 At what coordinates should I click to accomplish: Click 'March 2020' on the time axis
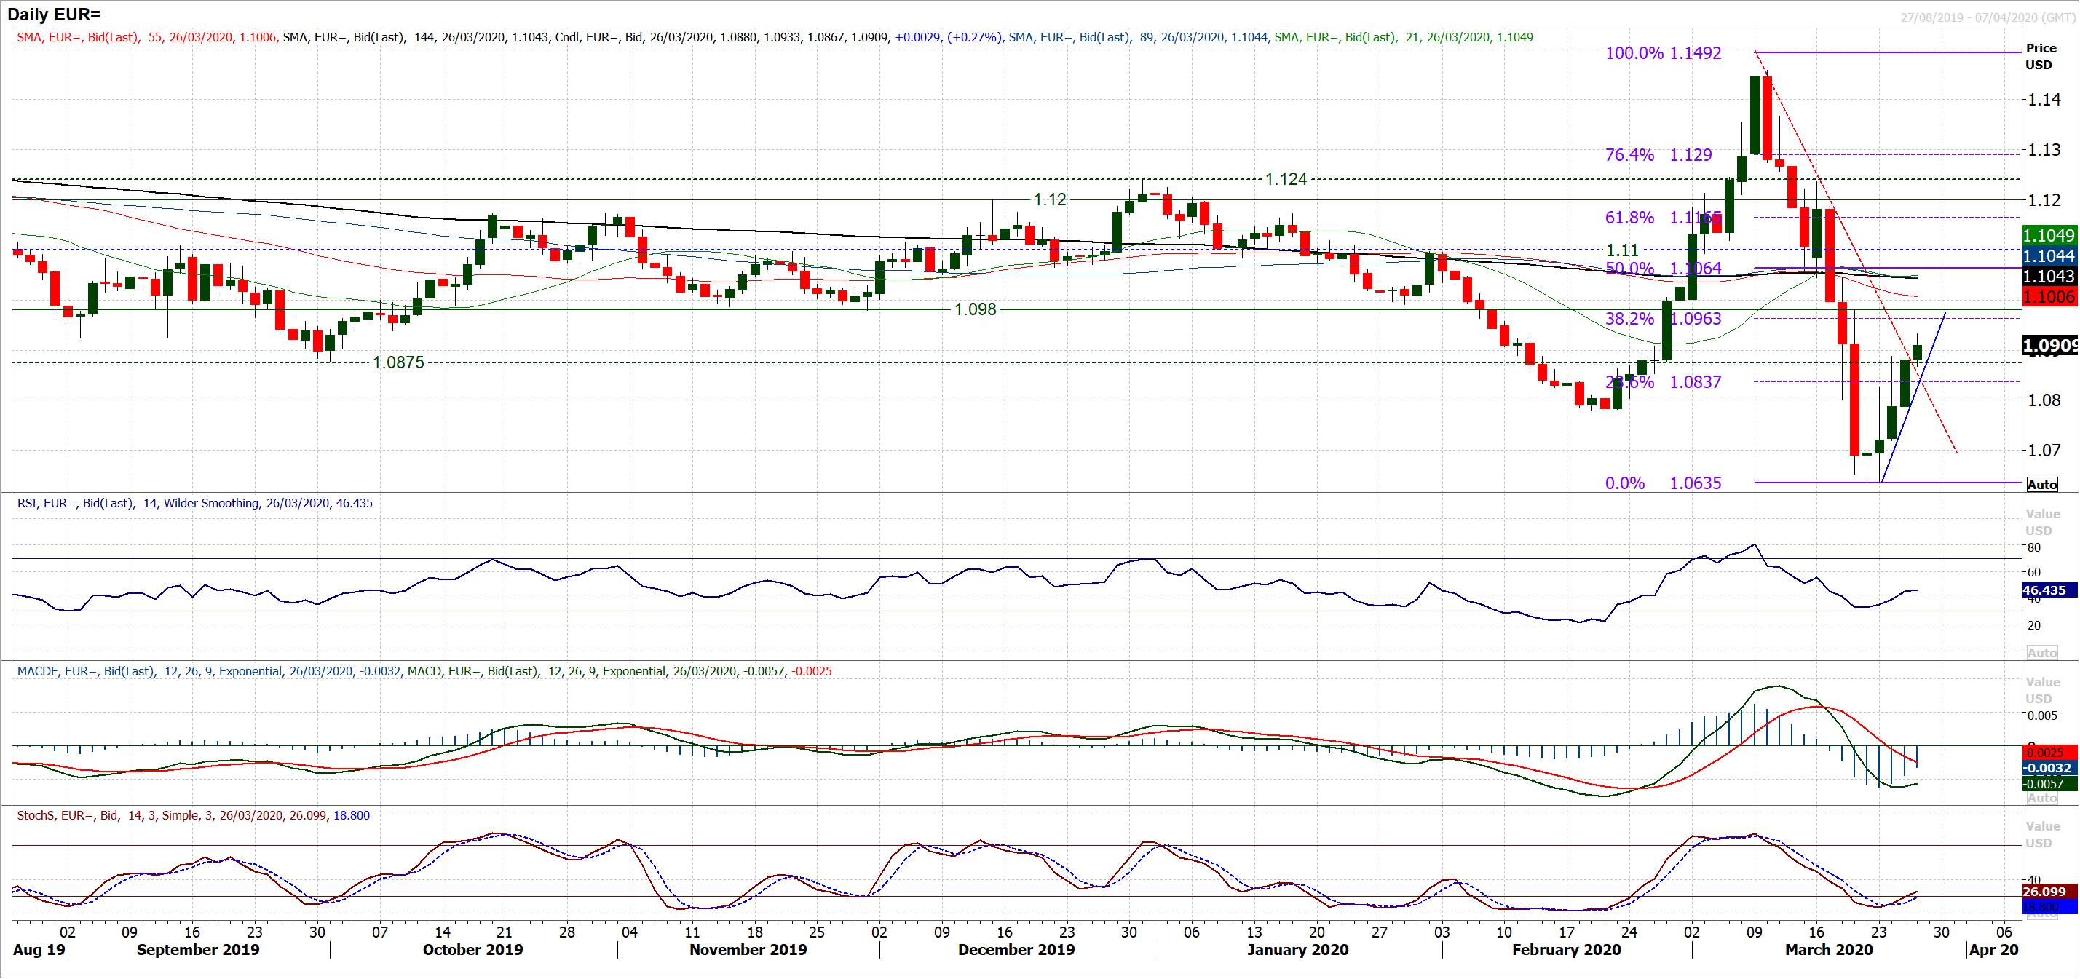pyautogui.click(x=1829, y=950)
